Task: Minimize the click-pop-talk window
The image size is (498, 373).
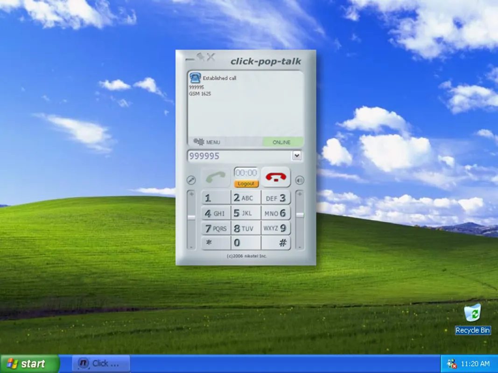Action: click(x=190, y=59)
